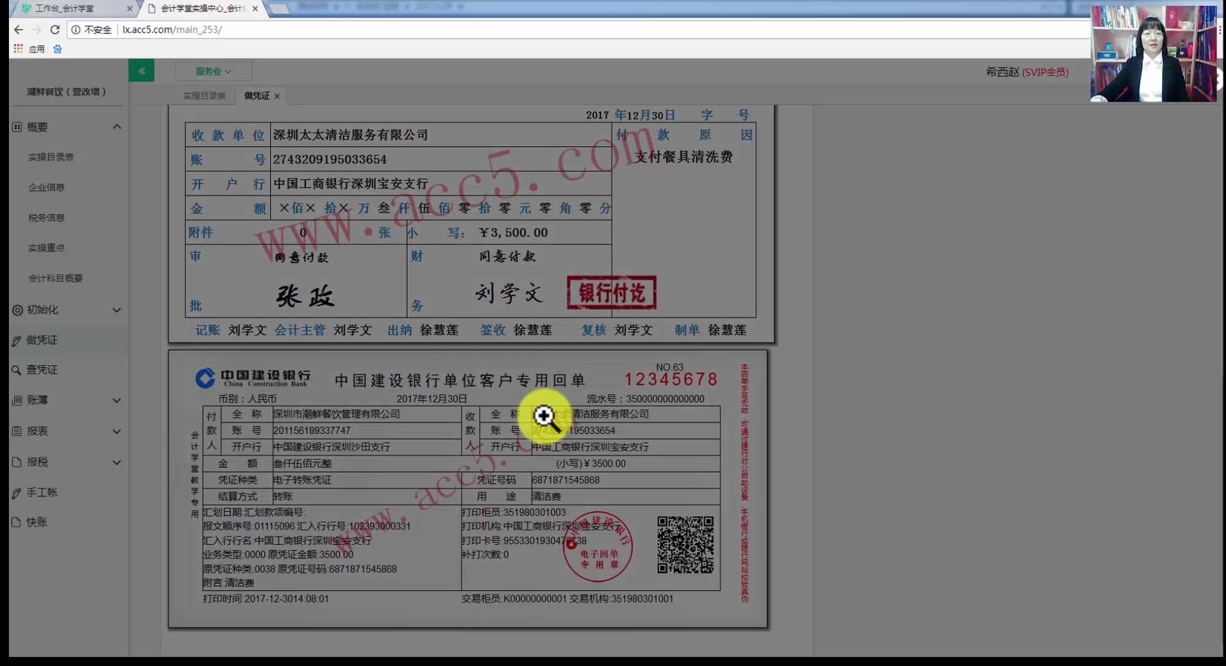The width and height of the screenshot is (1226, 666).
Task: Open 税务信息 in the sidebar
Action: 46,218
